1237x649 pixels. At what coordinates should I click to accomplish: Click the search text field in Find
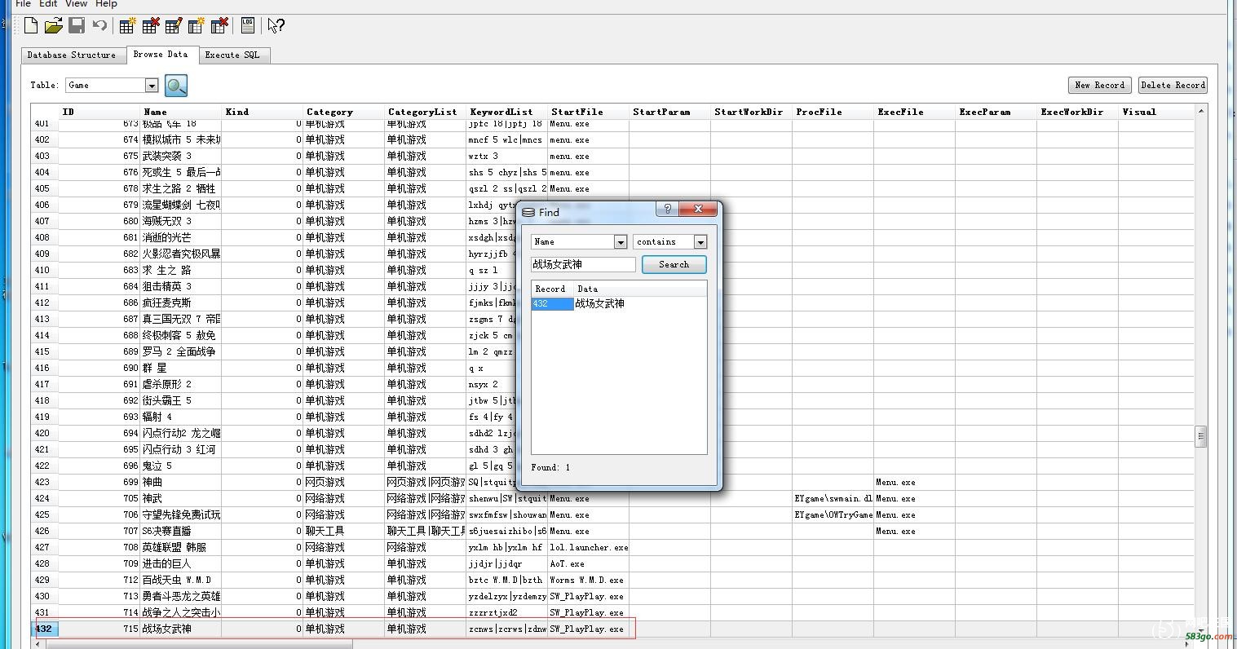tap(583, 265)
